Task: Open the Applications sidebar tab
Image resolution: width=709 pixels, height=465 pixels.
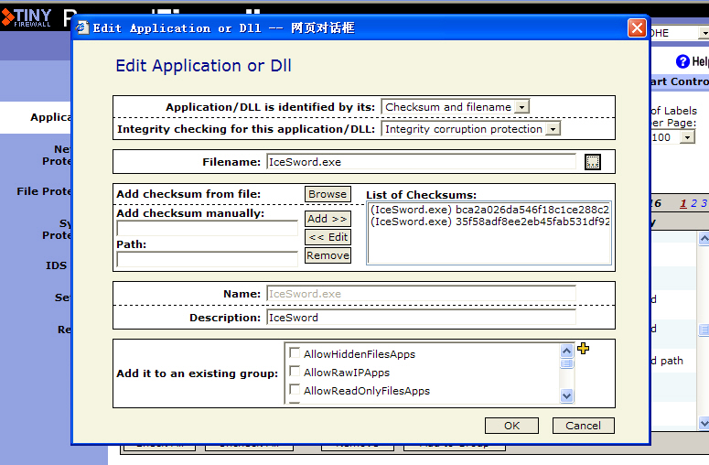Action: pyautogui.click(x=36, y=117)
